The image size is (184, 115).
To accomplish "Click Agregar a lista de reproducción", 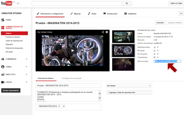I will point(129,93).
